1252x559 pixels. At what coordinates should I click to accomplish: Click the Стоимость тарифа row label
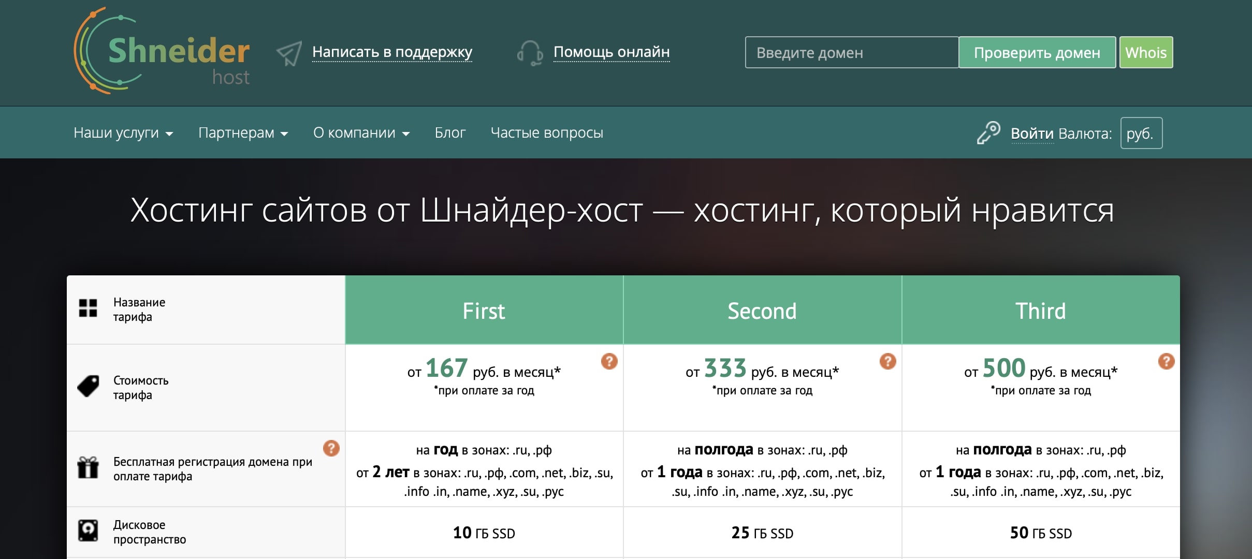click(141, 388)
